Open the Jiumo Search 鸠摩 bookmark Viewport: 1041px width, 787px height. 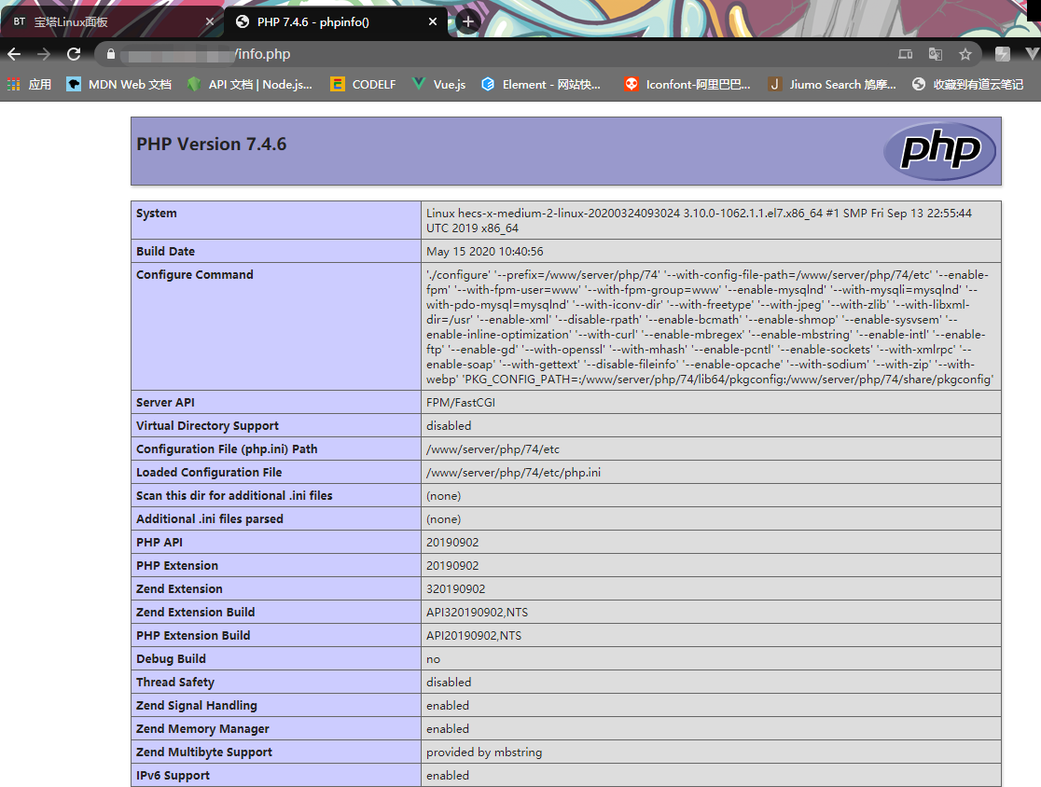pos(830,84)
